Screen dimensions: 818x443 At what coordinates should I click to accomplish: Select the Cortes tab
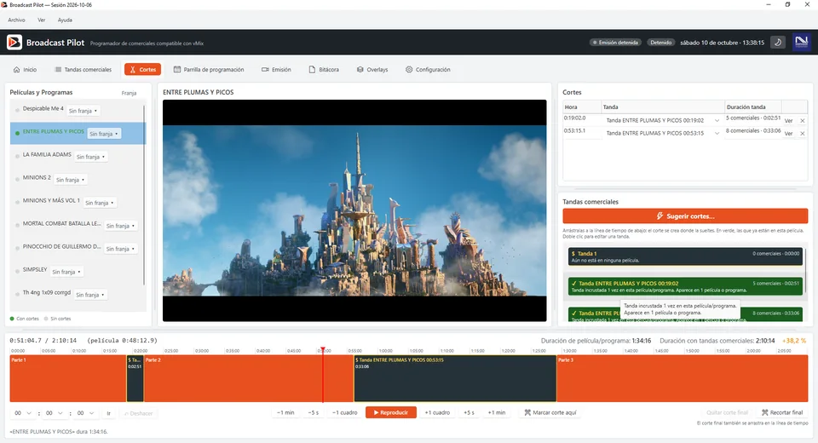pos(142,69)
